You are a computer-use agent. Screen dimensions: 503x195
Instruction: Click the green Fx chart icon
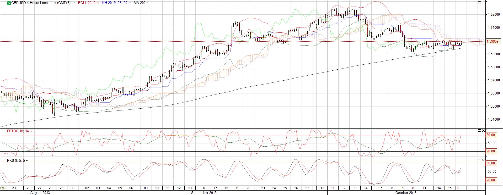[x=9, y=3]
